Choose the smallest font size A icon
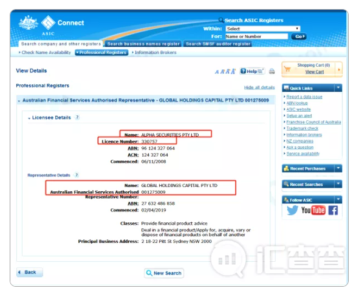 click(x=217, y=72)
